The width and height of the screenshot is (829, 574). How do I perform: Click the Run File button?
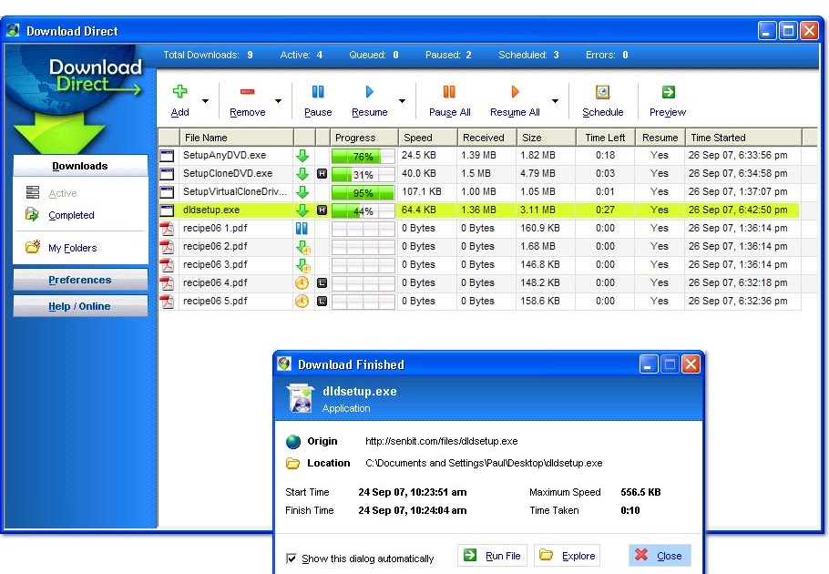tap(492, 556)
